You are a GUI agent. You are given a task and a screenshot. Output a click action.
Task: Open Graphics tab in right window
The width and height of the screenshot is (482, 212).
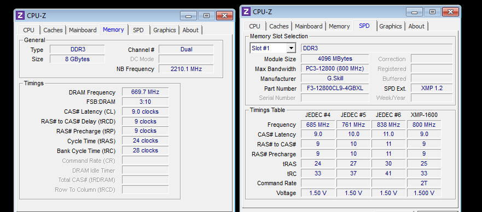(391, 26)
